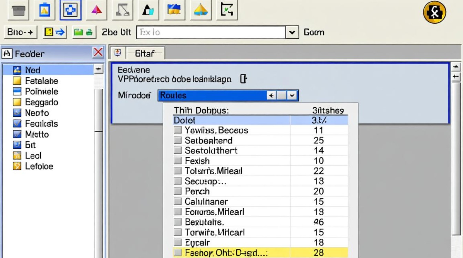Viewport: 463px width, 258px height.
Task: Click the collapse button beside Ned item
Action: coord(99,69)
